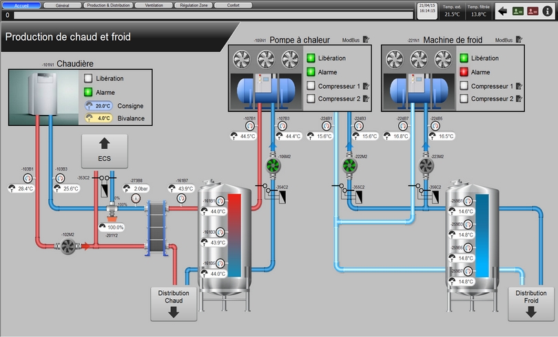
Task: Open the Production & Distribution tab
Action: coord(108,5)
